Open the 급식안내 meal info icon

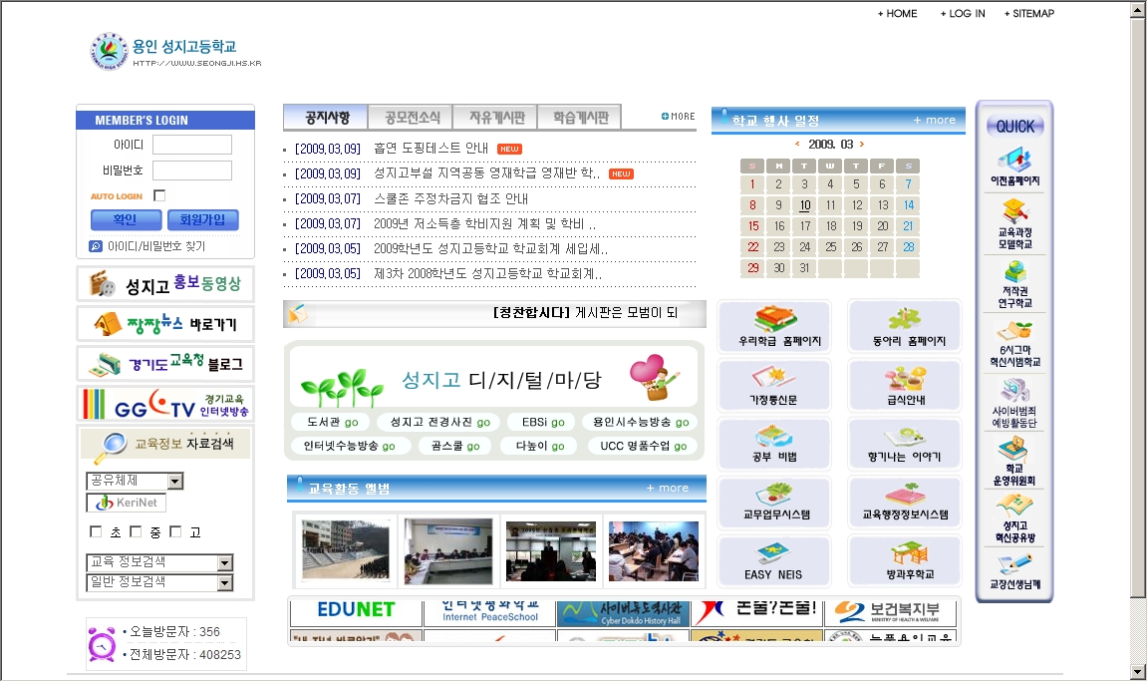coord(904,385)
